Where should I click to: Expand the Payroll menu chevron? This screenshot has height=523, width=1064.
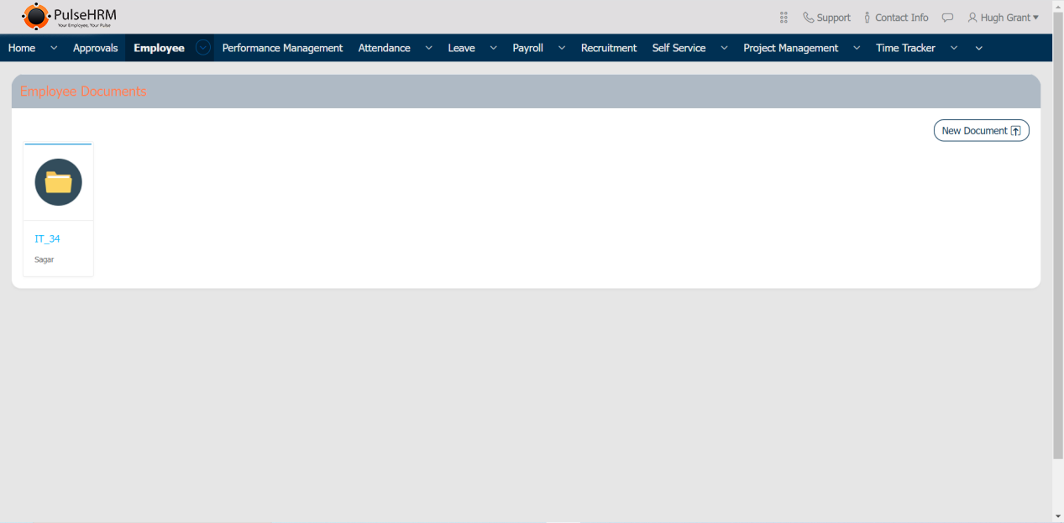(561, 48)
